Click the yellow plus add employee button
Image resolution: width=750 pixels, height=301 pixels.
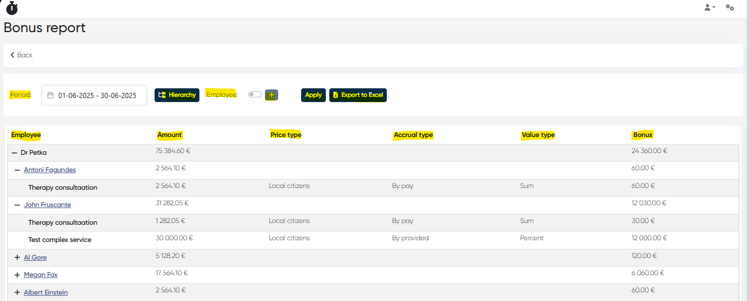(271, 95)
